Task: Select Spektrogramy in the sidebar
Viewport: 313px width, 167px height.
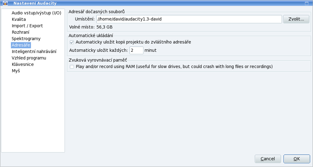Action: tap(26, 39)
